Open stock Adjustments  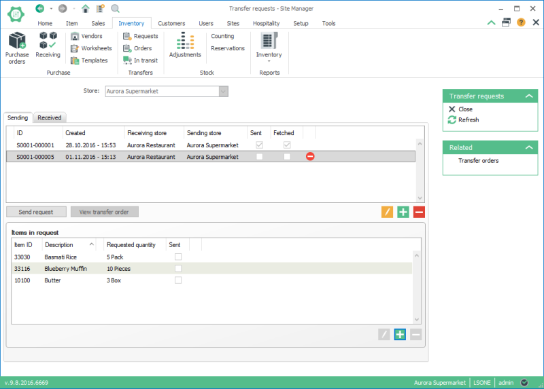[x=185, y=45]
